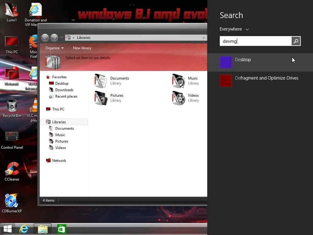The width and height of the screenshot is (313, 235).
Task: Click New library in the toolbar
Action: pos(82,48)
